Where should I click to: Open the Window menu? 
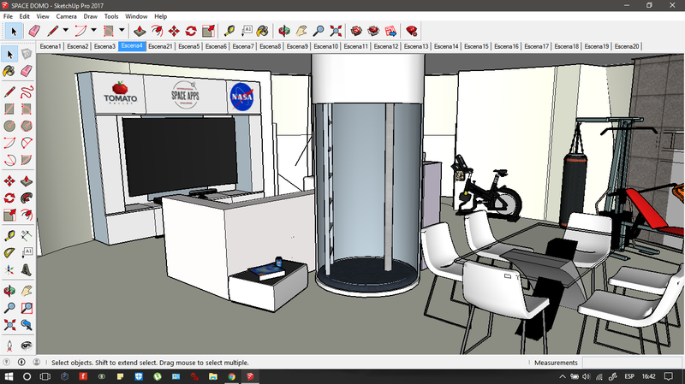pos(135,16)
